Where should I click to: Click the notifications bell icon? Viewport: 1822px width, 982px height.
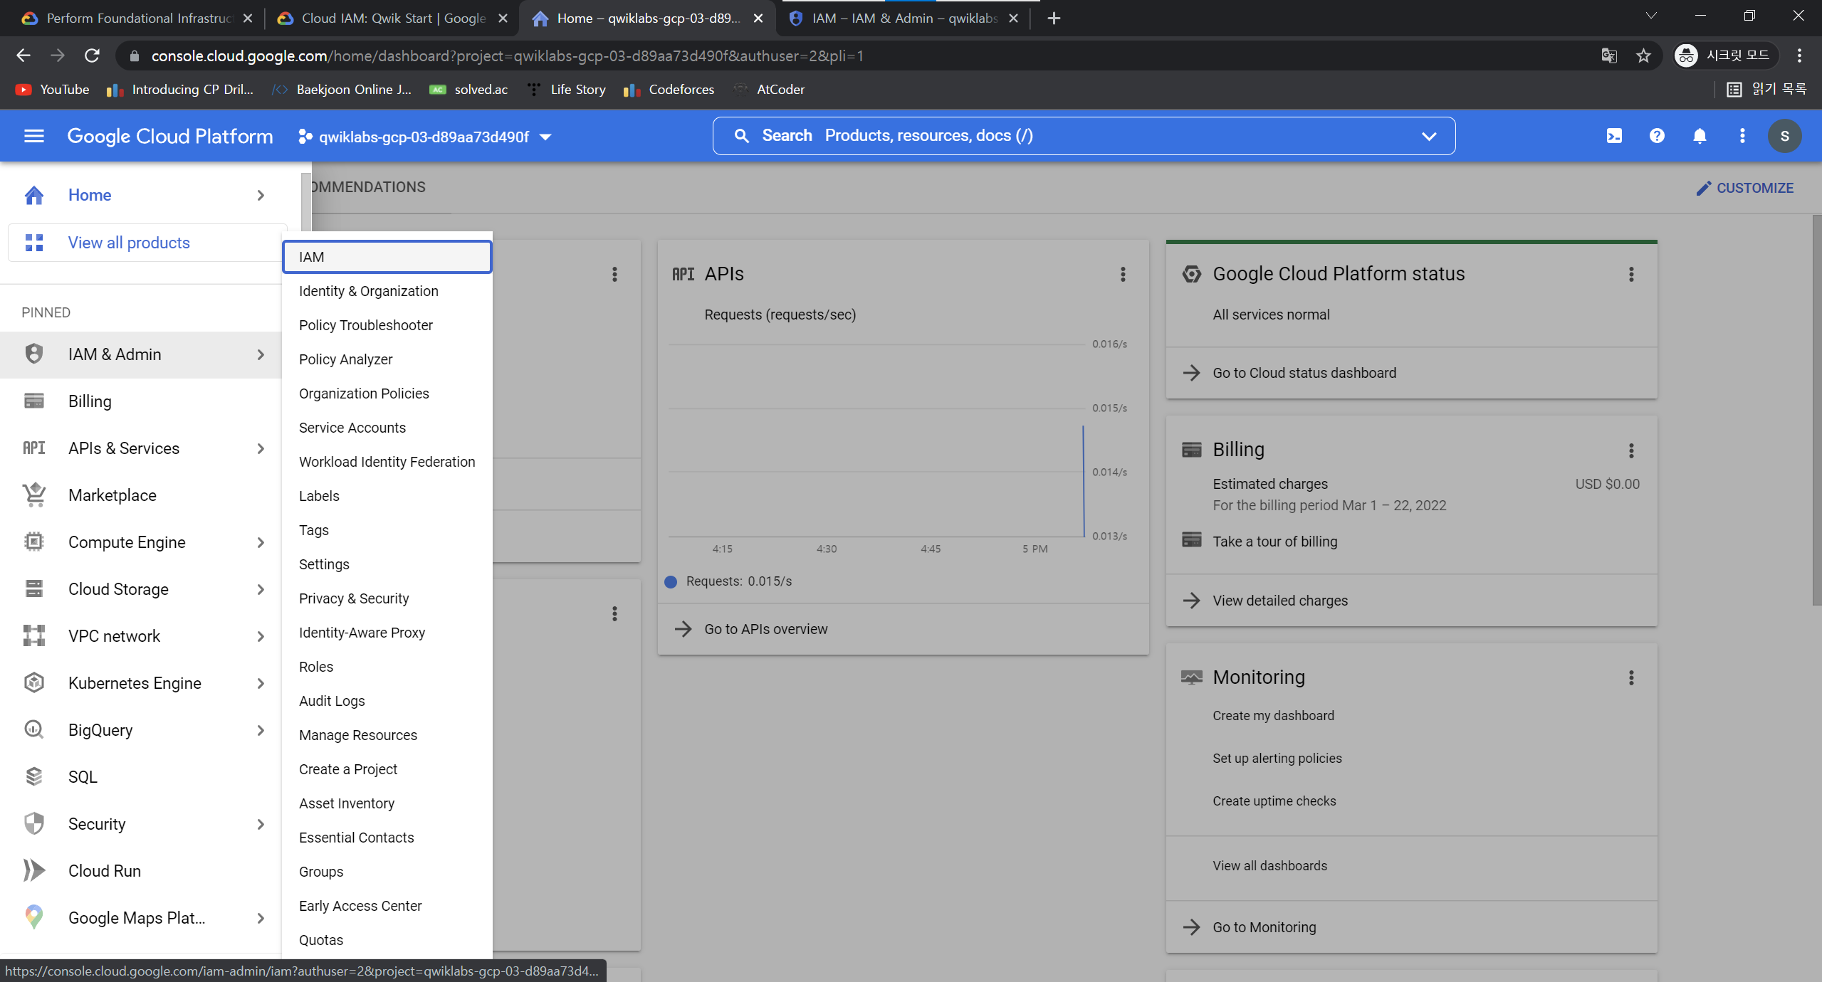point(1700,136)
